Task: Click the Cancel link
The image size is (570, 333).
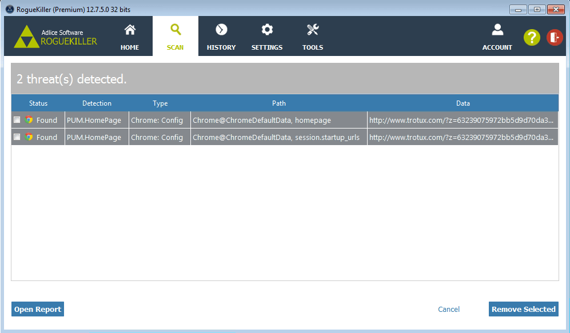Action: pyautogui.click(x=449, y=309)
